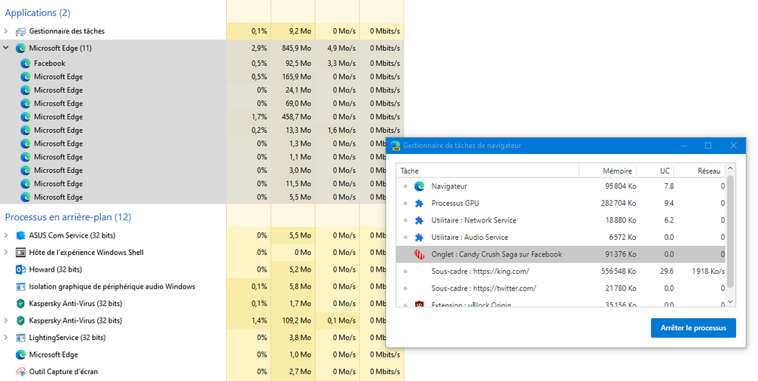The width and height of the screenshot is (758, 381).
Task: Click the Microsoft Edge (11) group icon
Action: [20, 49]
